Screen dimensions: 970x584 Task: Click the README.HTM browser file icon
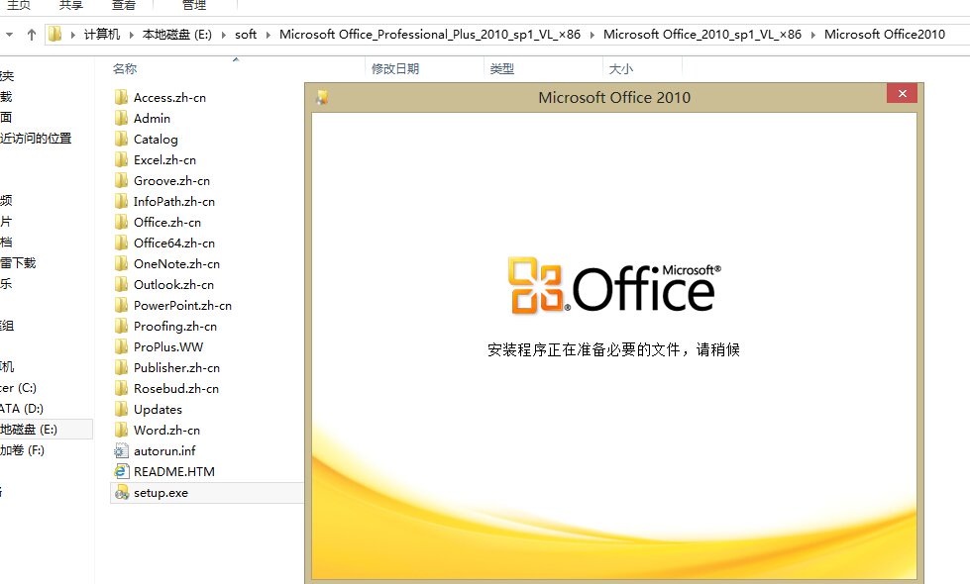(x=121, y=471)
